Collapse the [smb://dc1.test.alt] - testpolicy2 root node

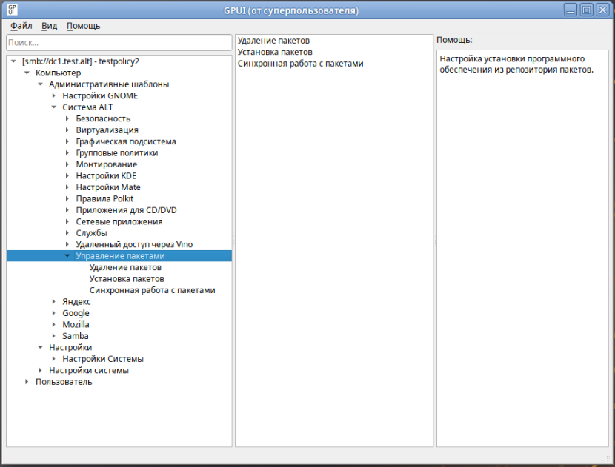(x=14, y=61)
